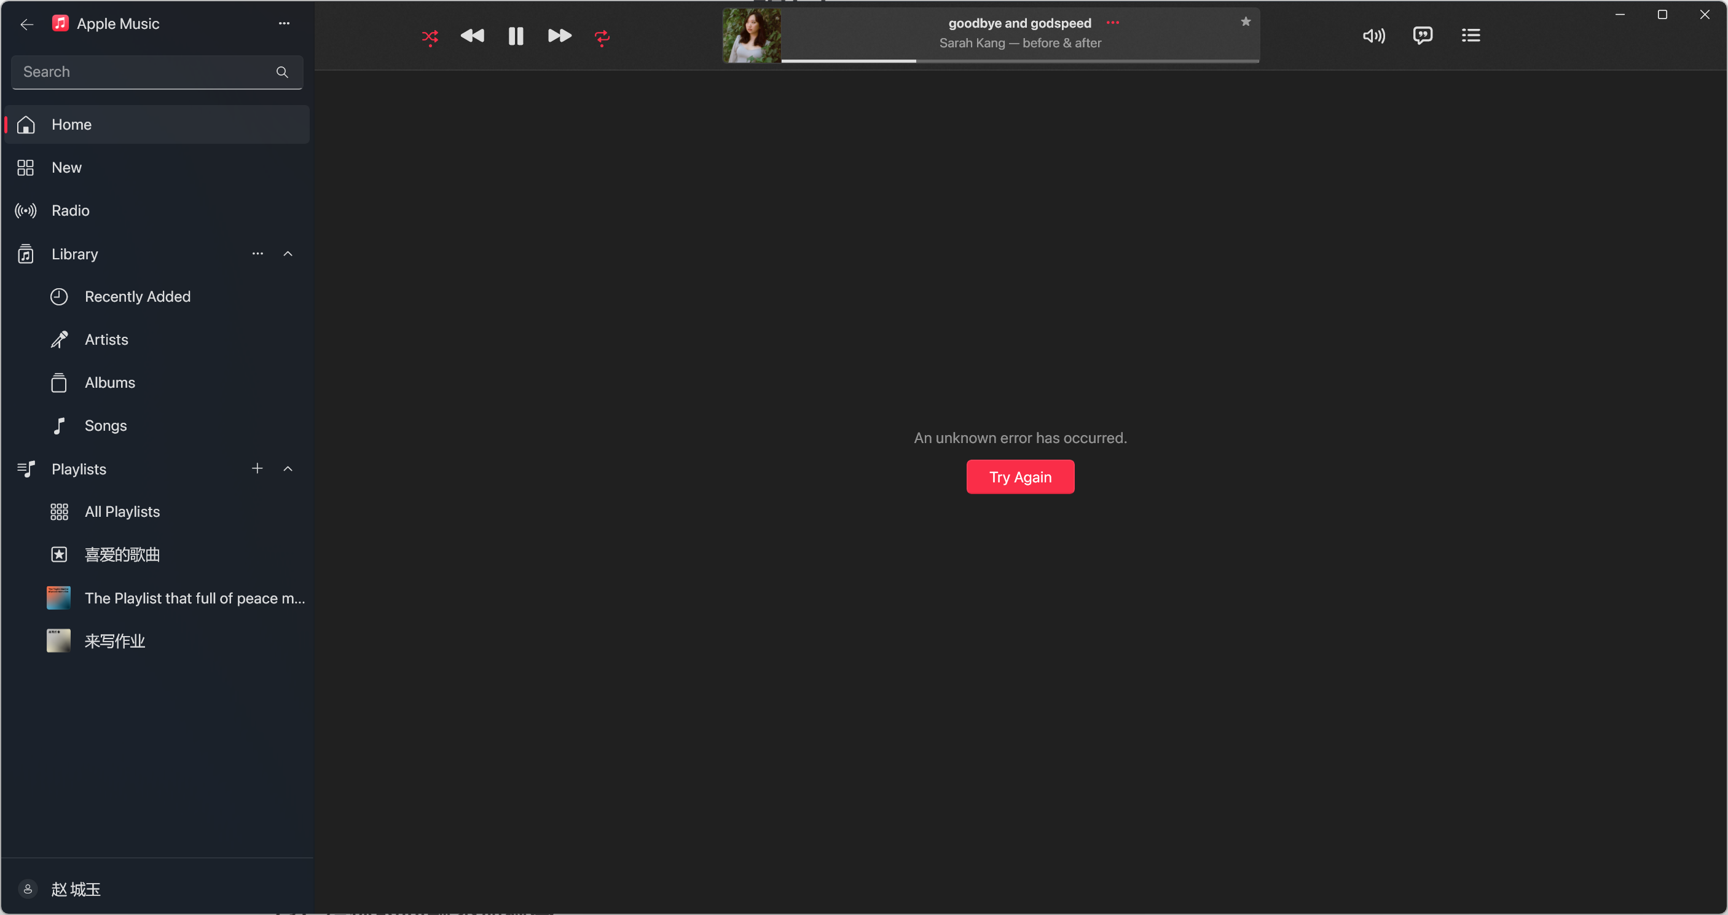Skip to the next track
The height and width of the screenshot is (915, 1728).
[x=559, y=36]
